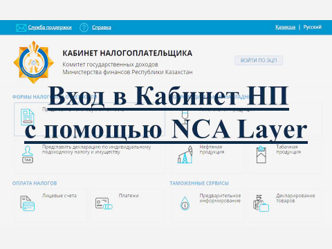
Task: Click the Kabinet Nalogoplatelshchika emblem logo
Action: coord(34,62)
